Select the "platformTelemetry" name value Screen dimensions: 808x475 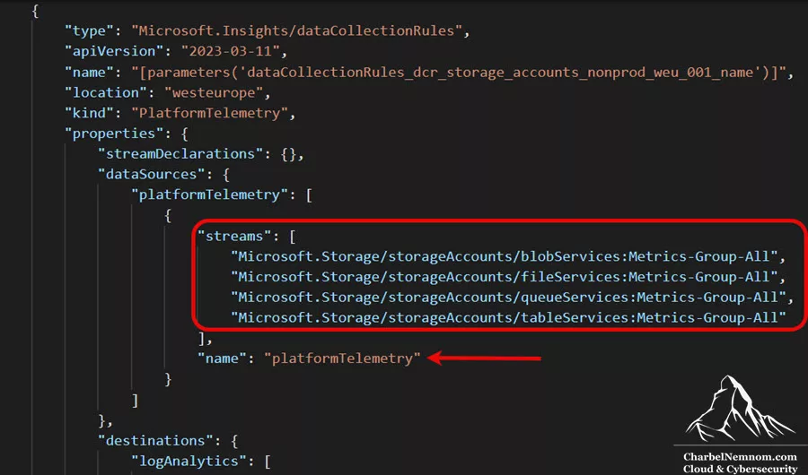(x=343, y=358)
